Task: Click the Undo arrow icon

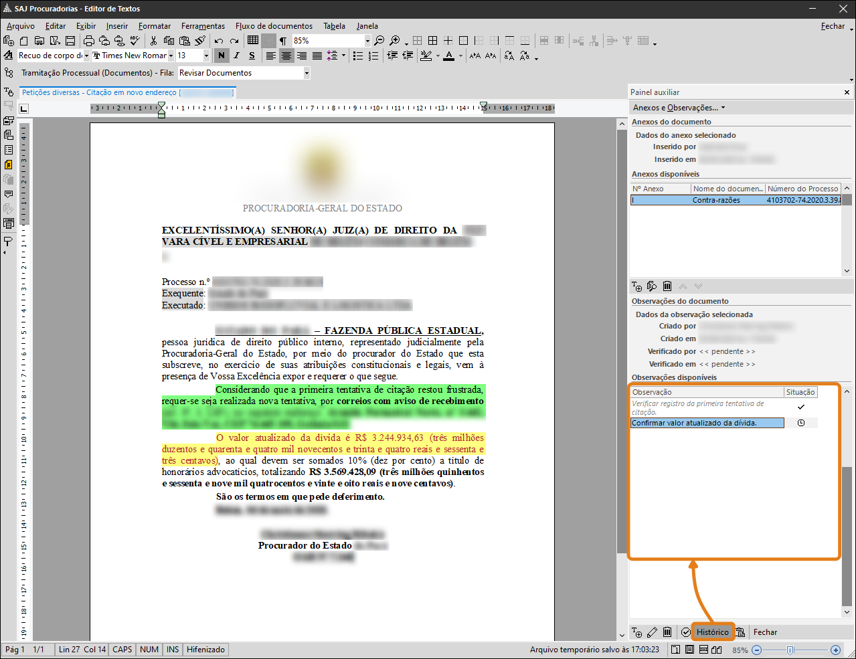Action: [x=219, y=41]
